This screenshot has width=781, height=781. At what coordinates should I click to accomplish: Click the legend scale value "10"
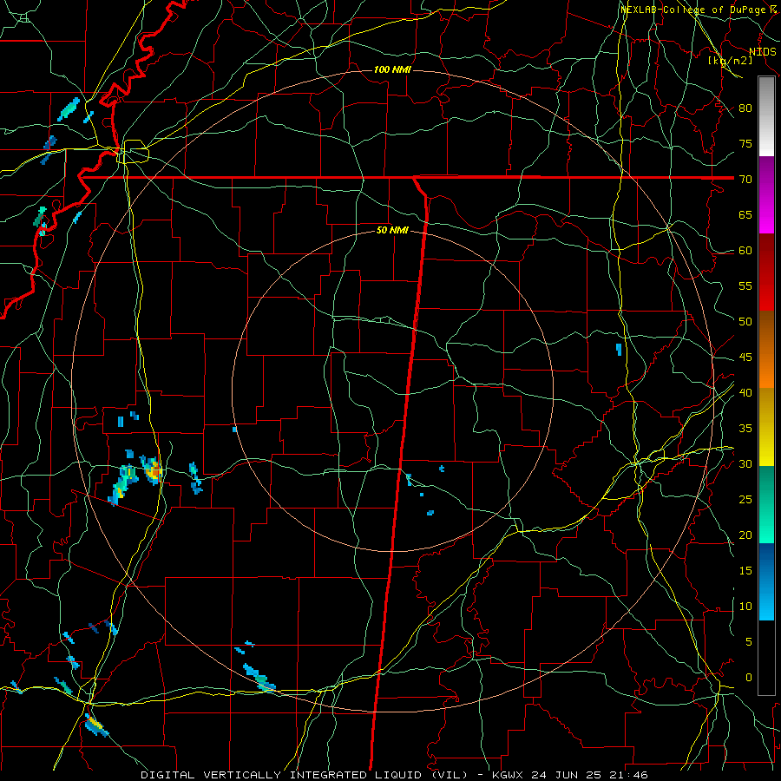(745, 607)
